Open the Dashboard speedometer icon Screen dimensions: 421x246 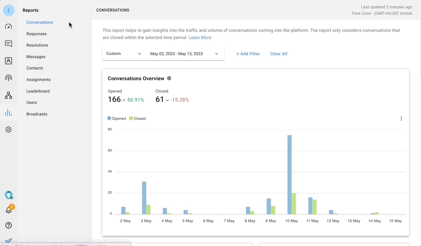(x=8, y=27)
